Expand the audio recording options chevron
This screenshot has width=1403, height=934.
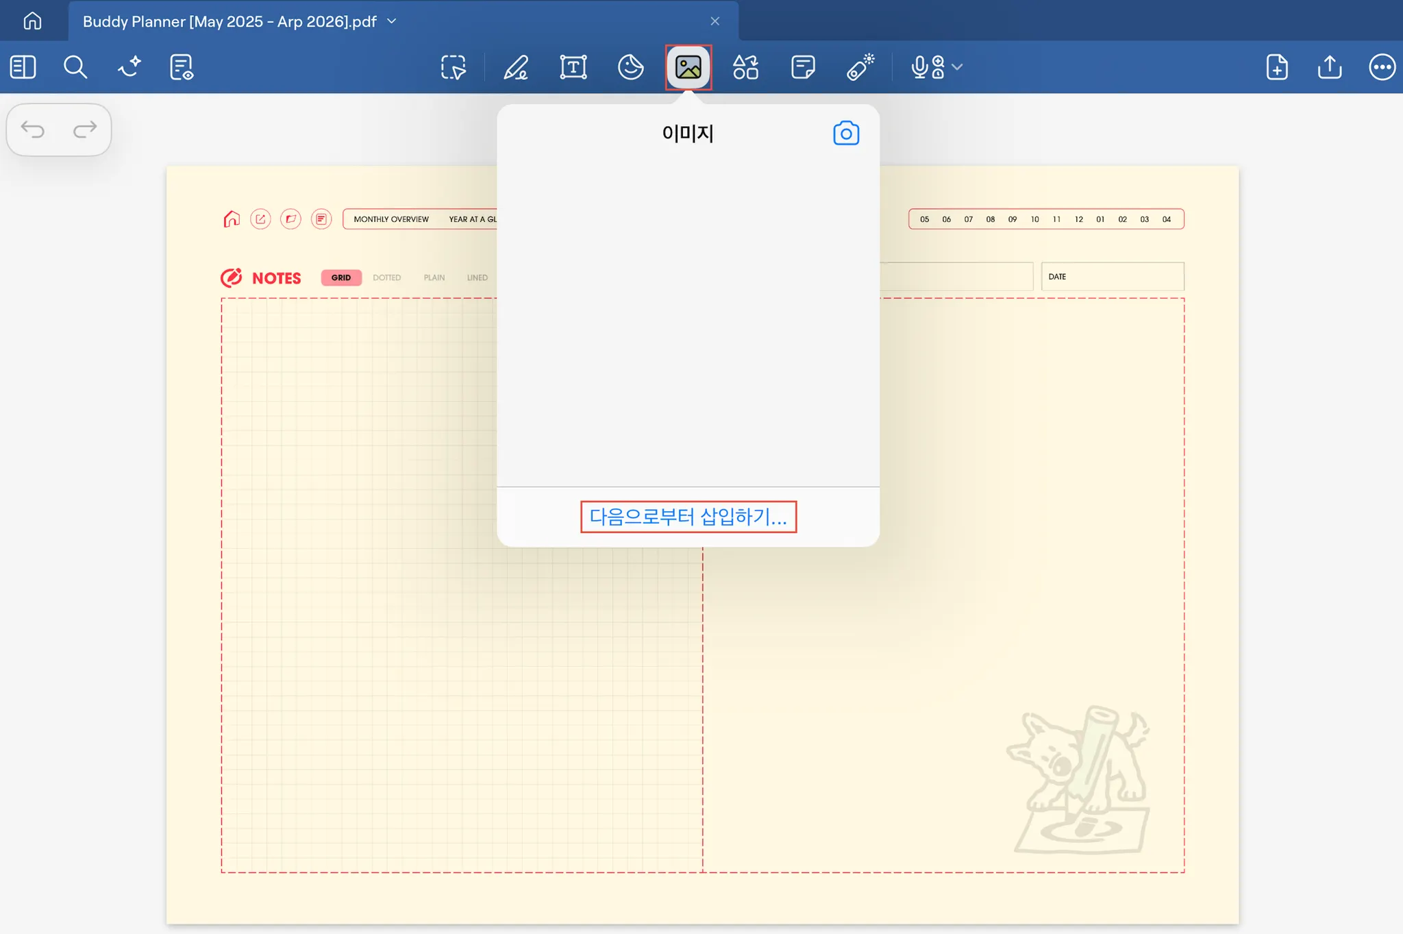pos(958,67)
